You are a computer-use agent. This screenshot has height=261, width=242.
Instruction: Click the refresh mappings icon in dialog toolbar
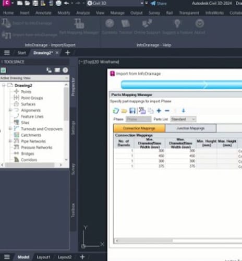[x=116, y=111]
